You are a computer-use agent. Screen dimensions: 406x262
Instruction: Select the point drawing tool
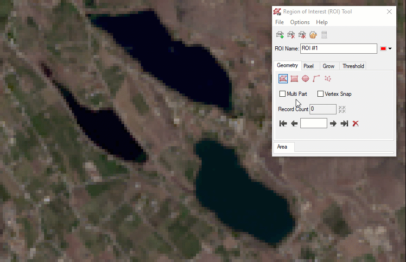(328, 79)
